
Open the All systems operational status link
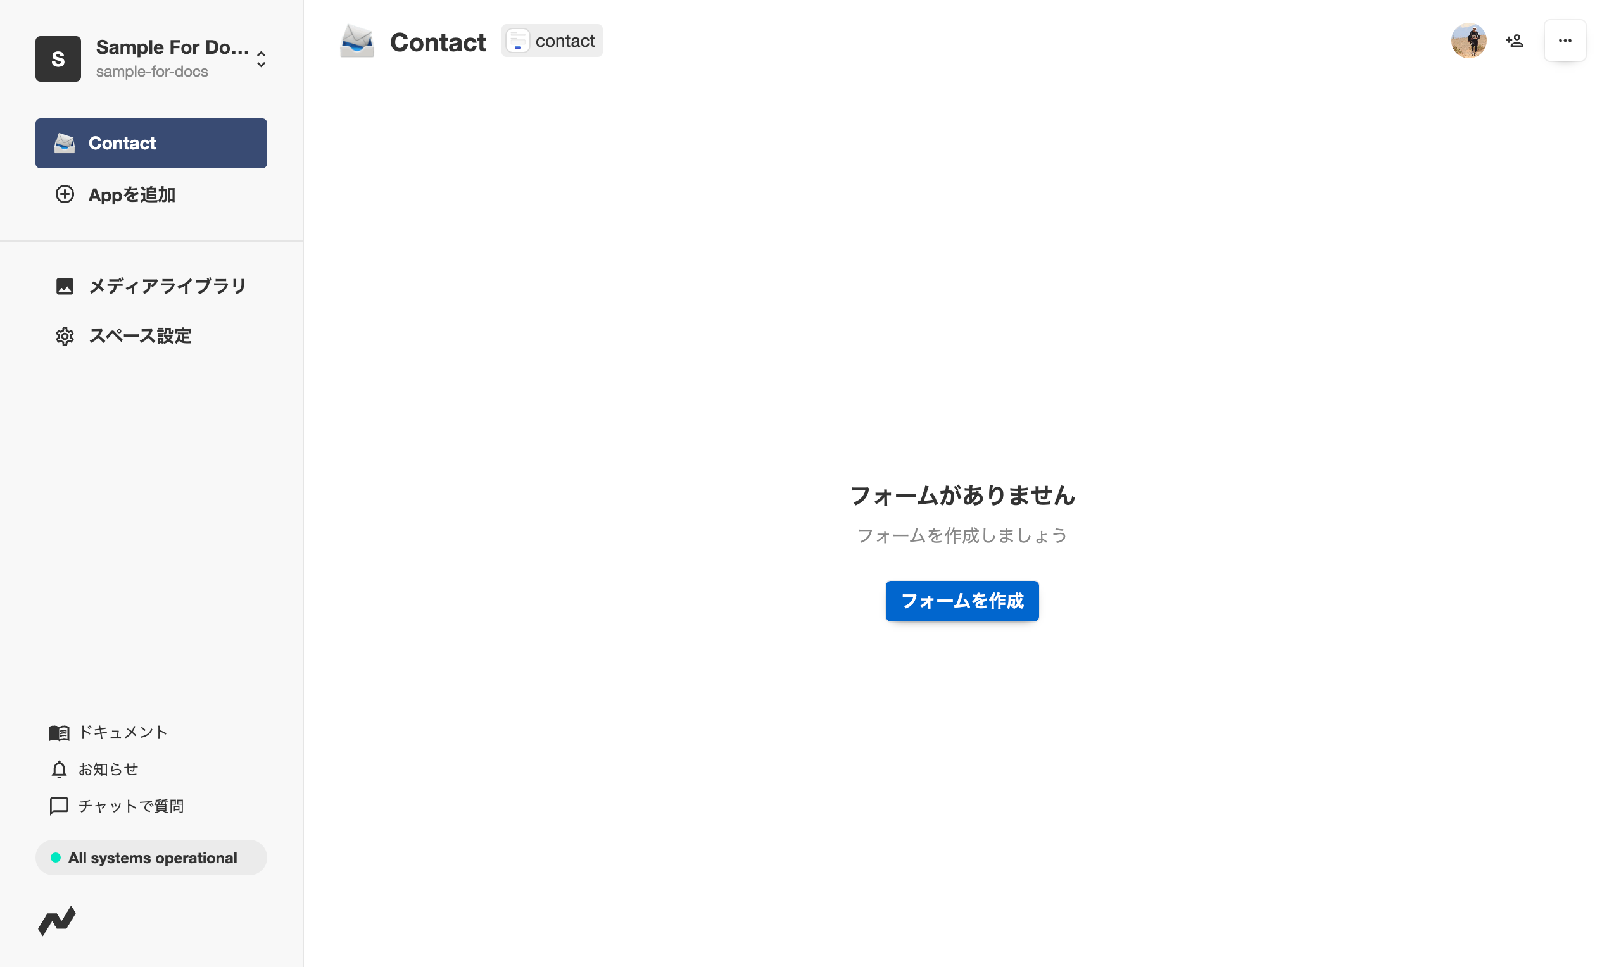152,858
